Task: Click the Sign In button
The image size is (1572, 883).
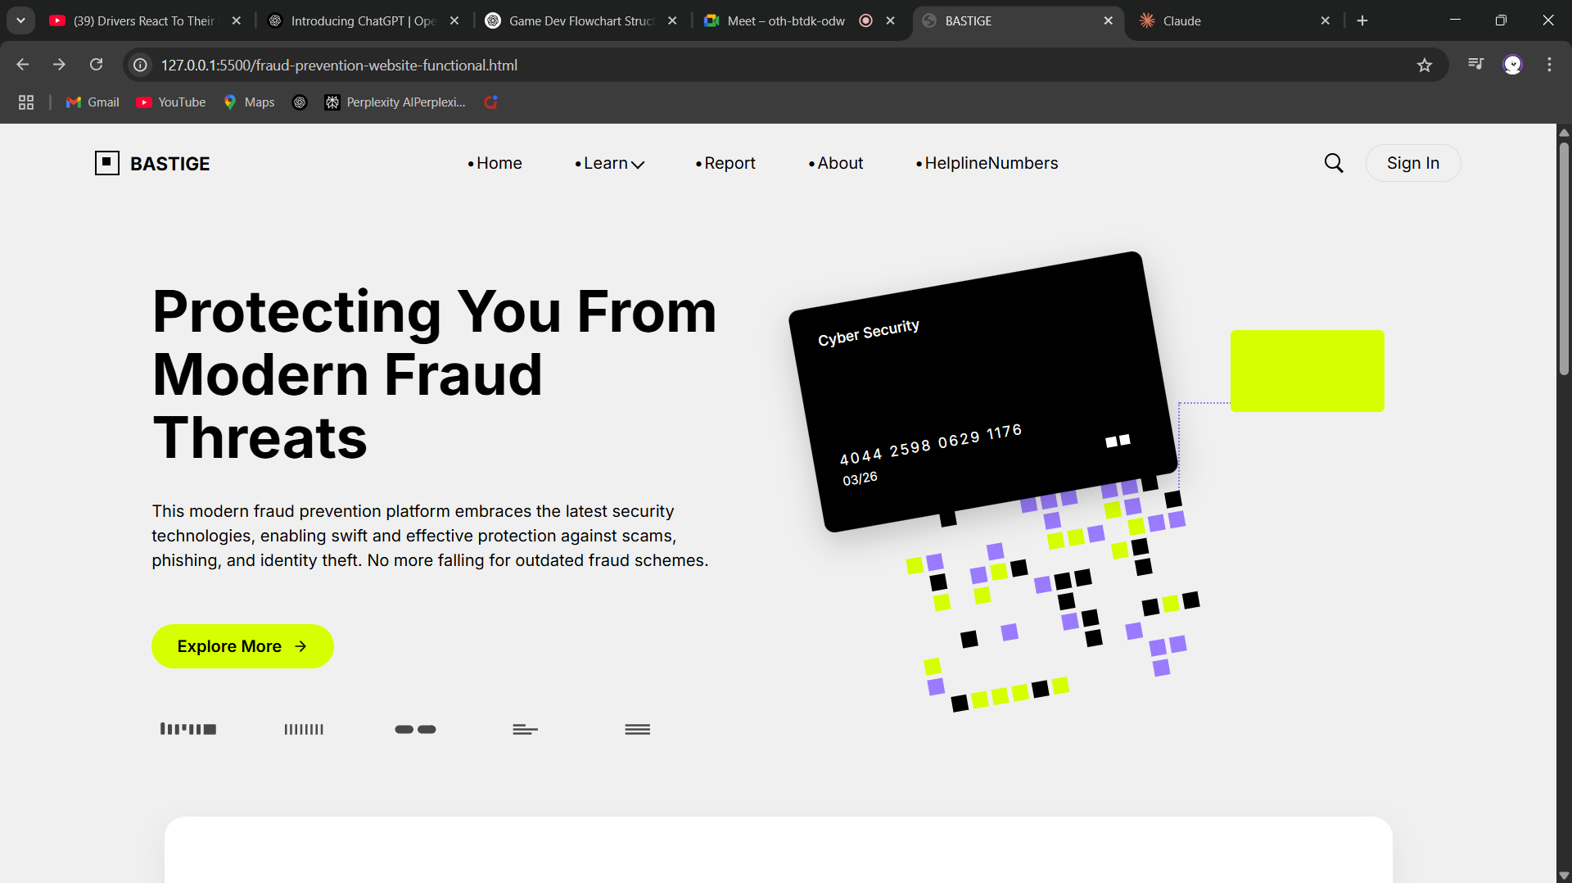Action: pos(1412,163)
